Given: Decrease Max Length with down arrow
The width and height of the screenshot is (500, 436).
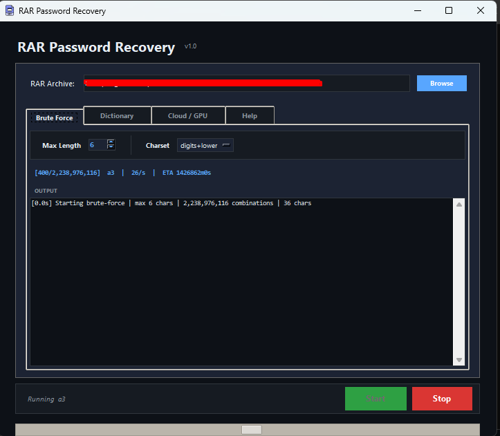Looking at the screenshot, I should pos(111,146).
